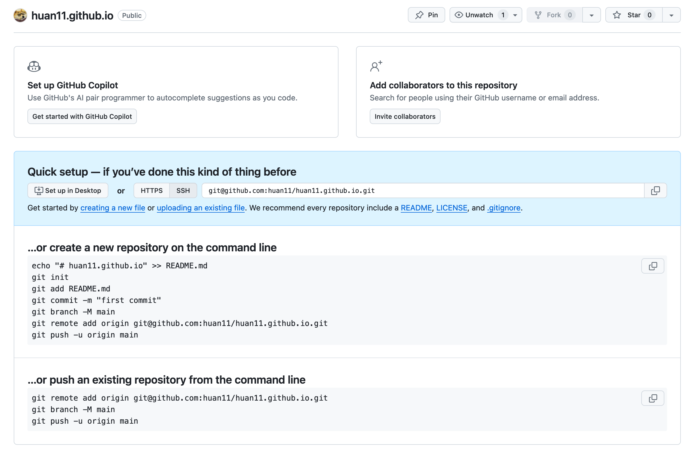The image size is (700, 450).
Task: Open the star lists dropdown arrow
Action: click(671, 15)
